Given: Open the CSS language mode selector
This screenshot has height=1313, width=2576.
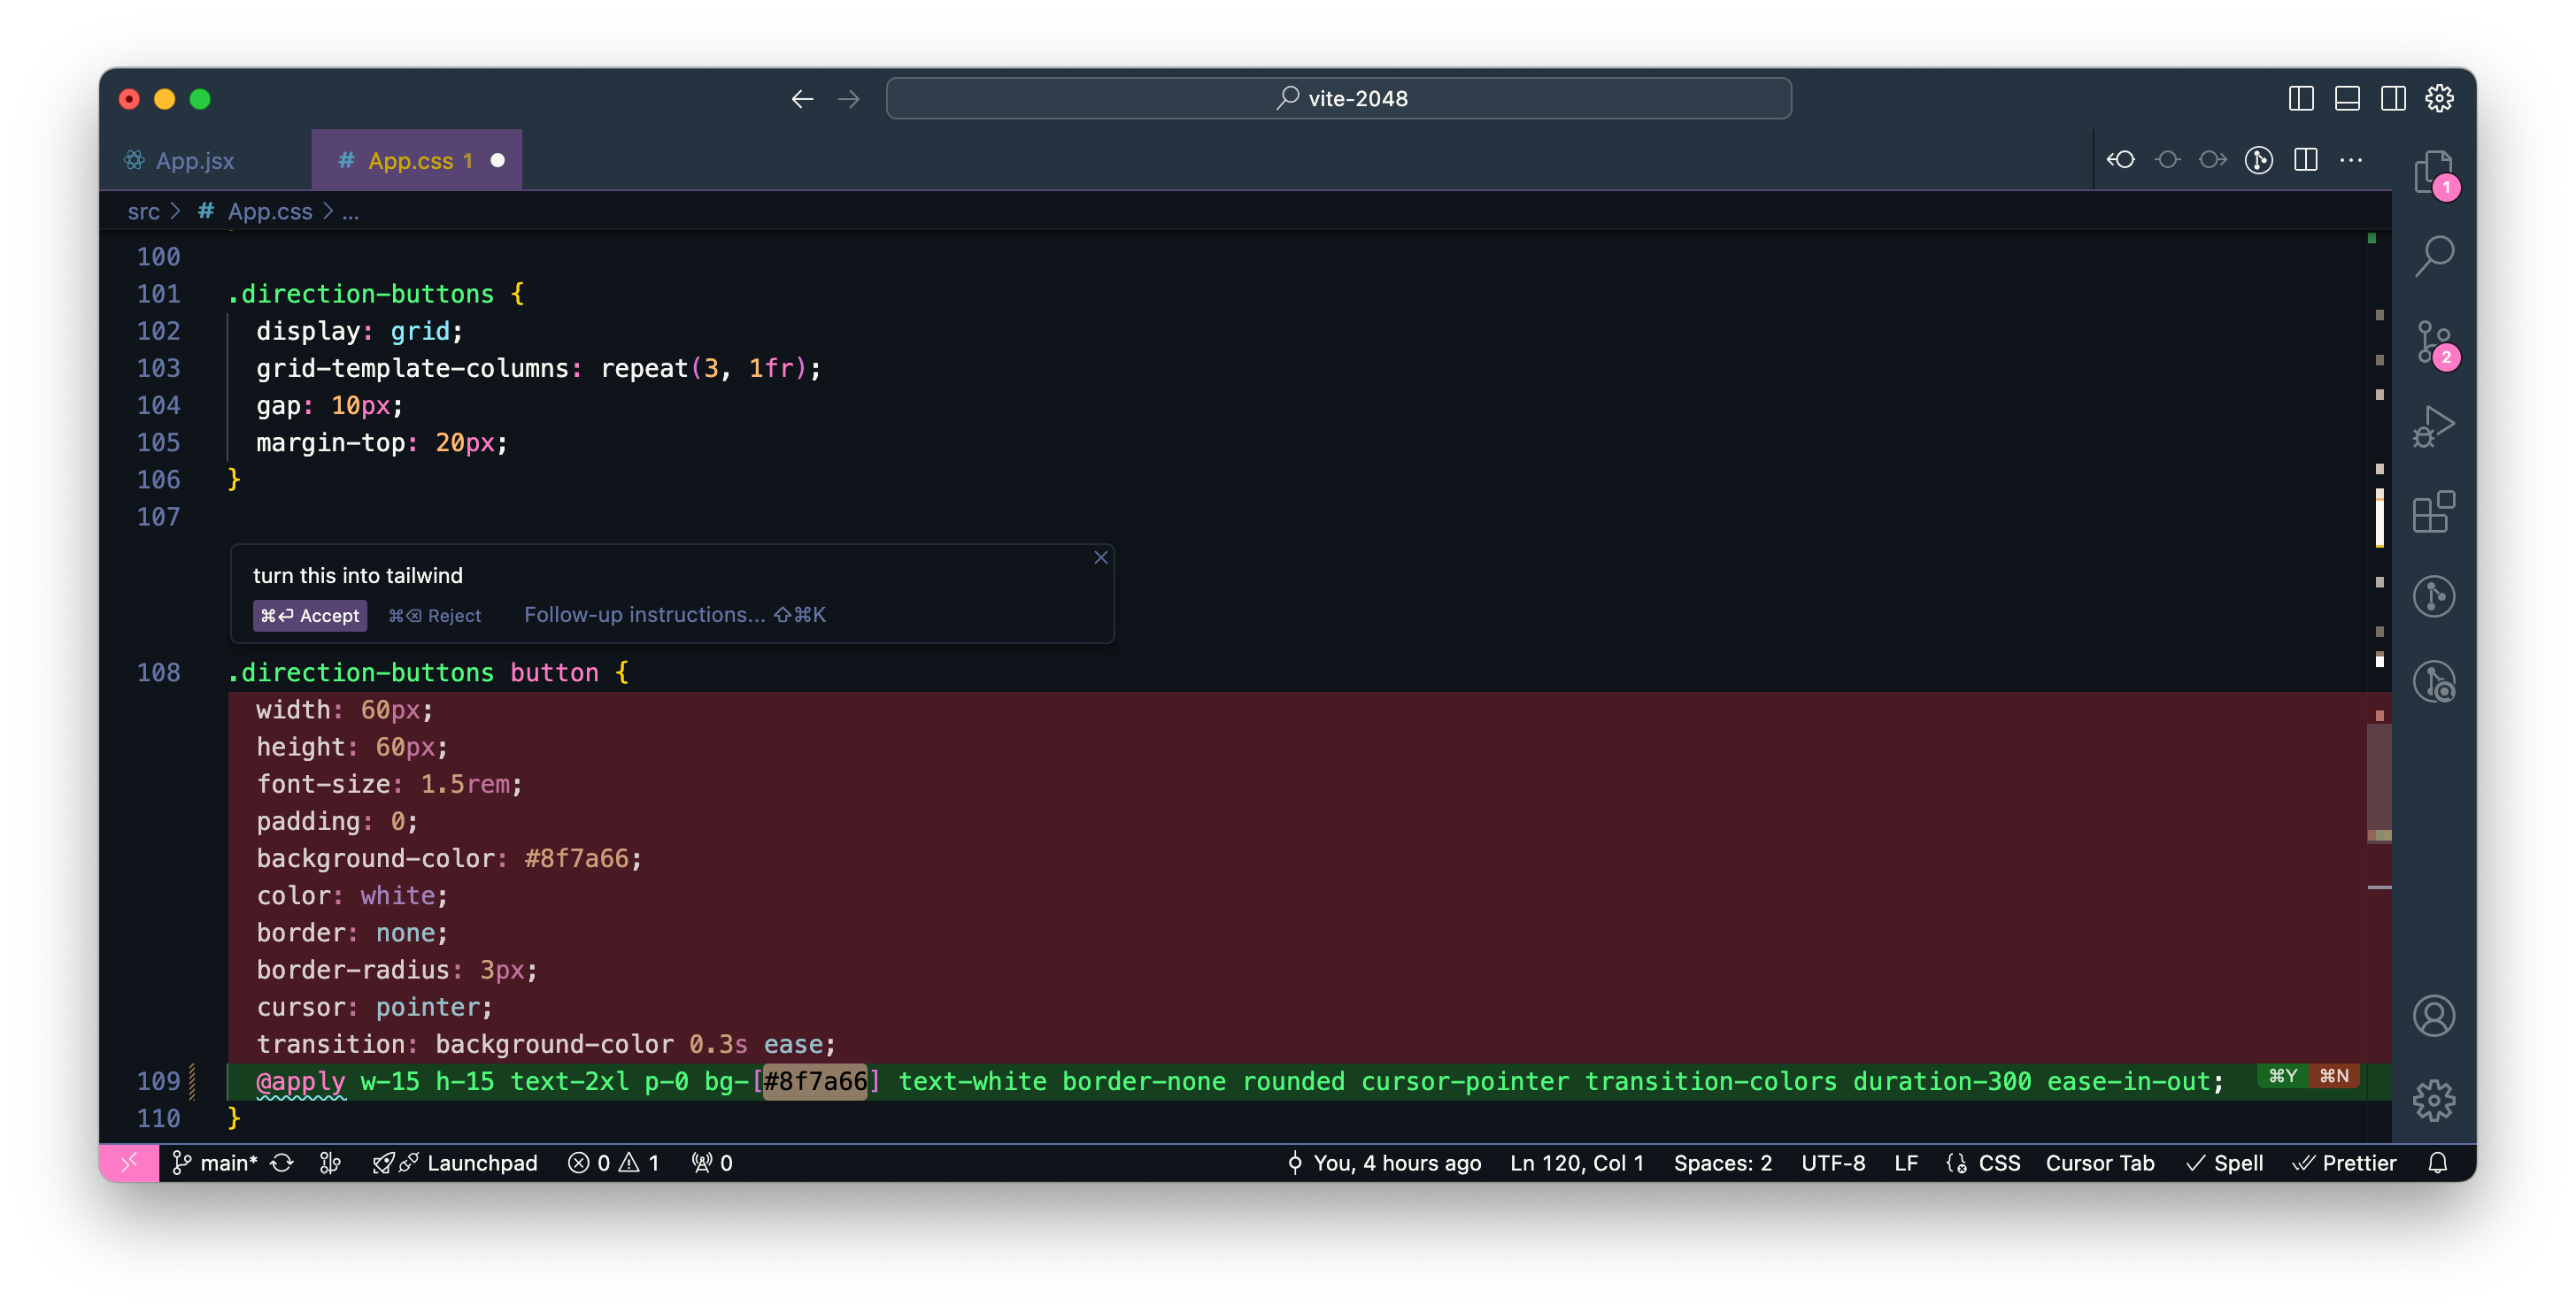Looking at the screenshot, I should point(1998,1163).
